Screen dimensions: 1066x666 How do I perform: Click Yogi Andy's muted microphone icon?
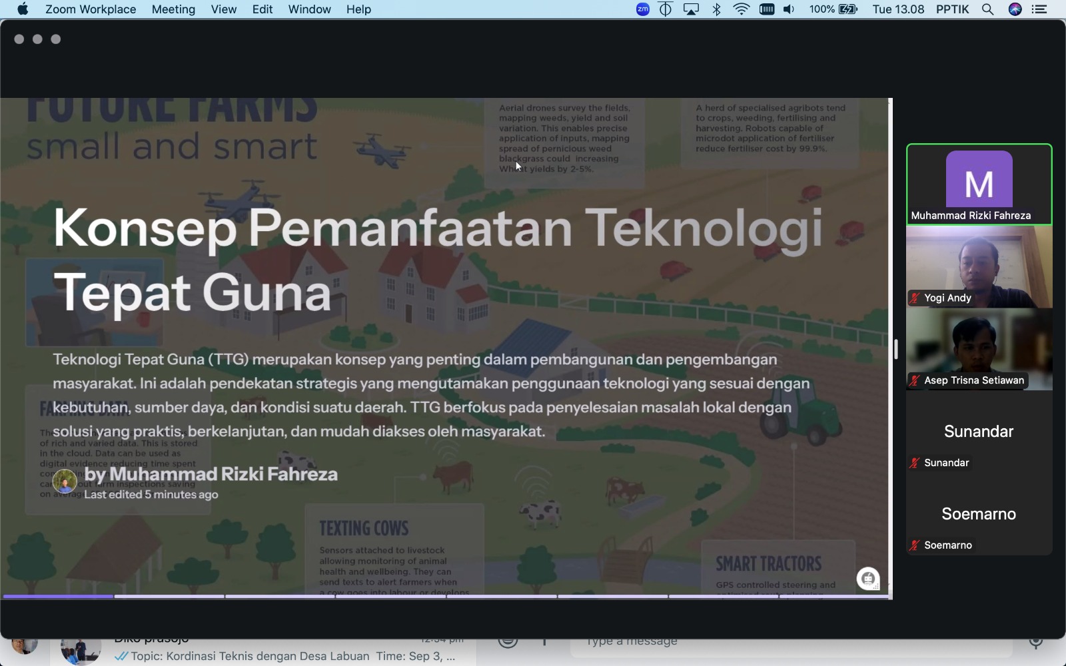pos(915,298)
